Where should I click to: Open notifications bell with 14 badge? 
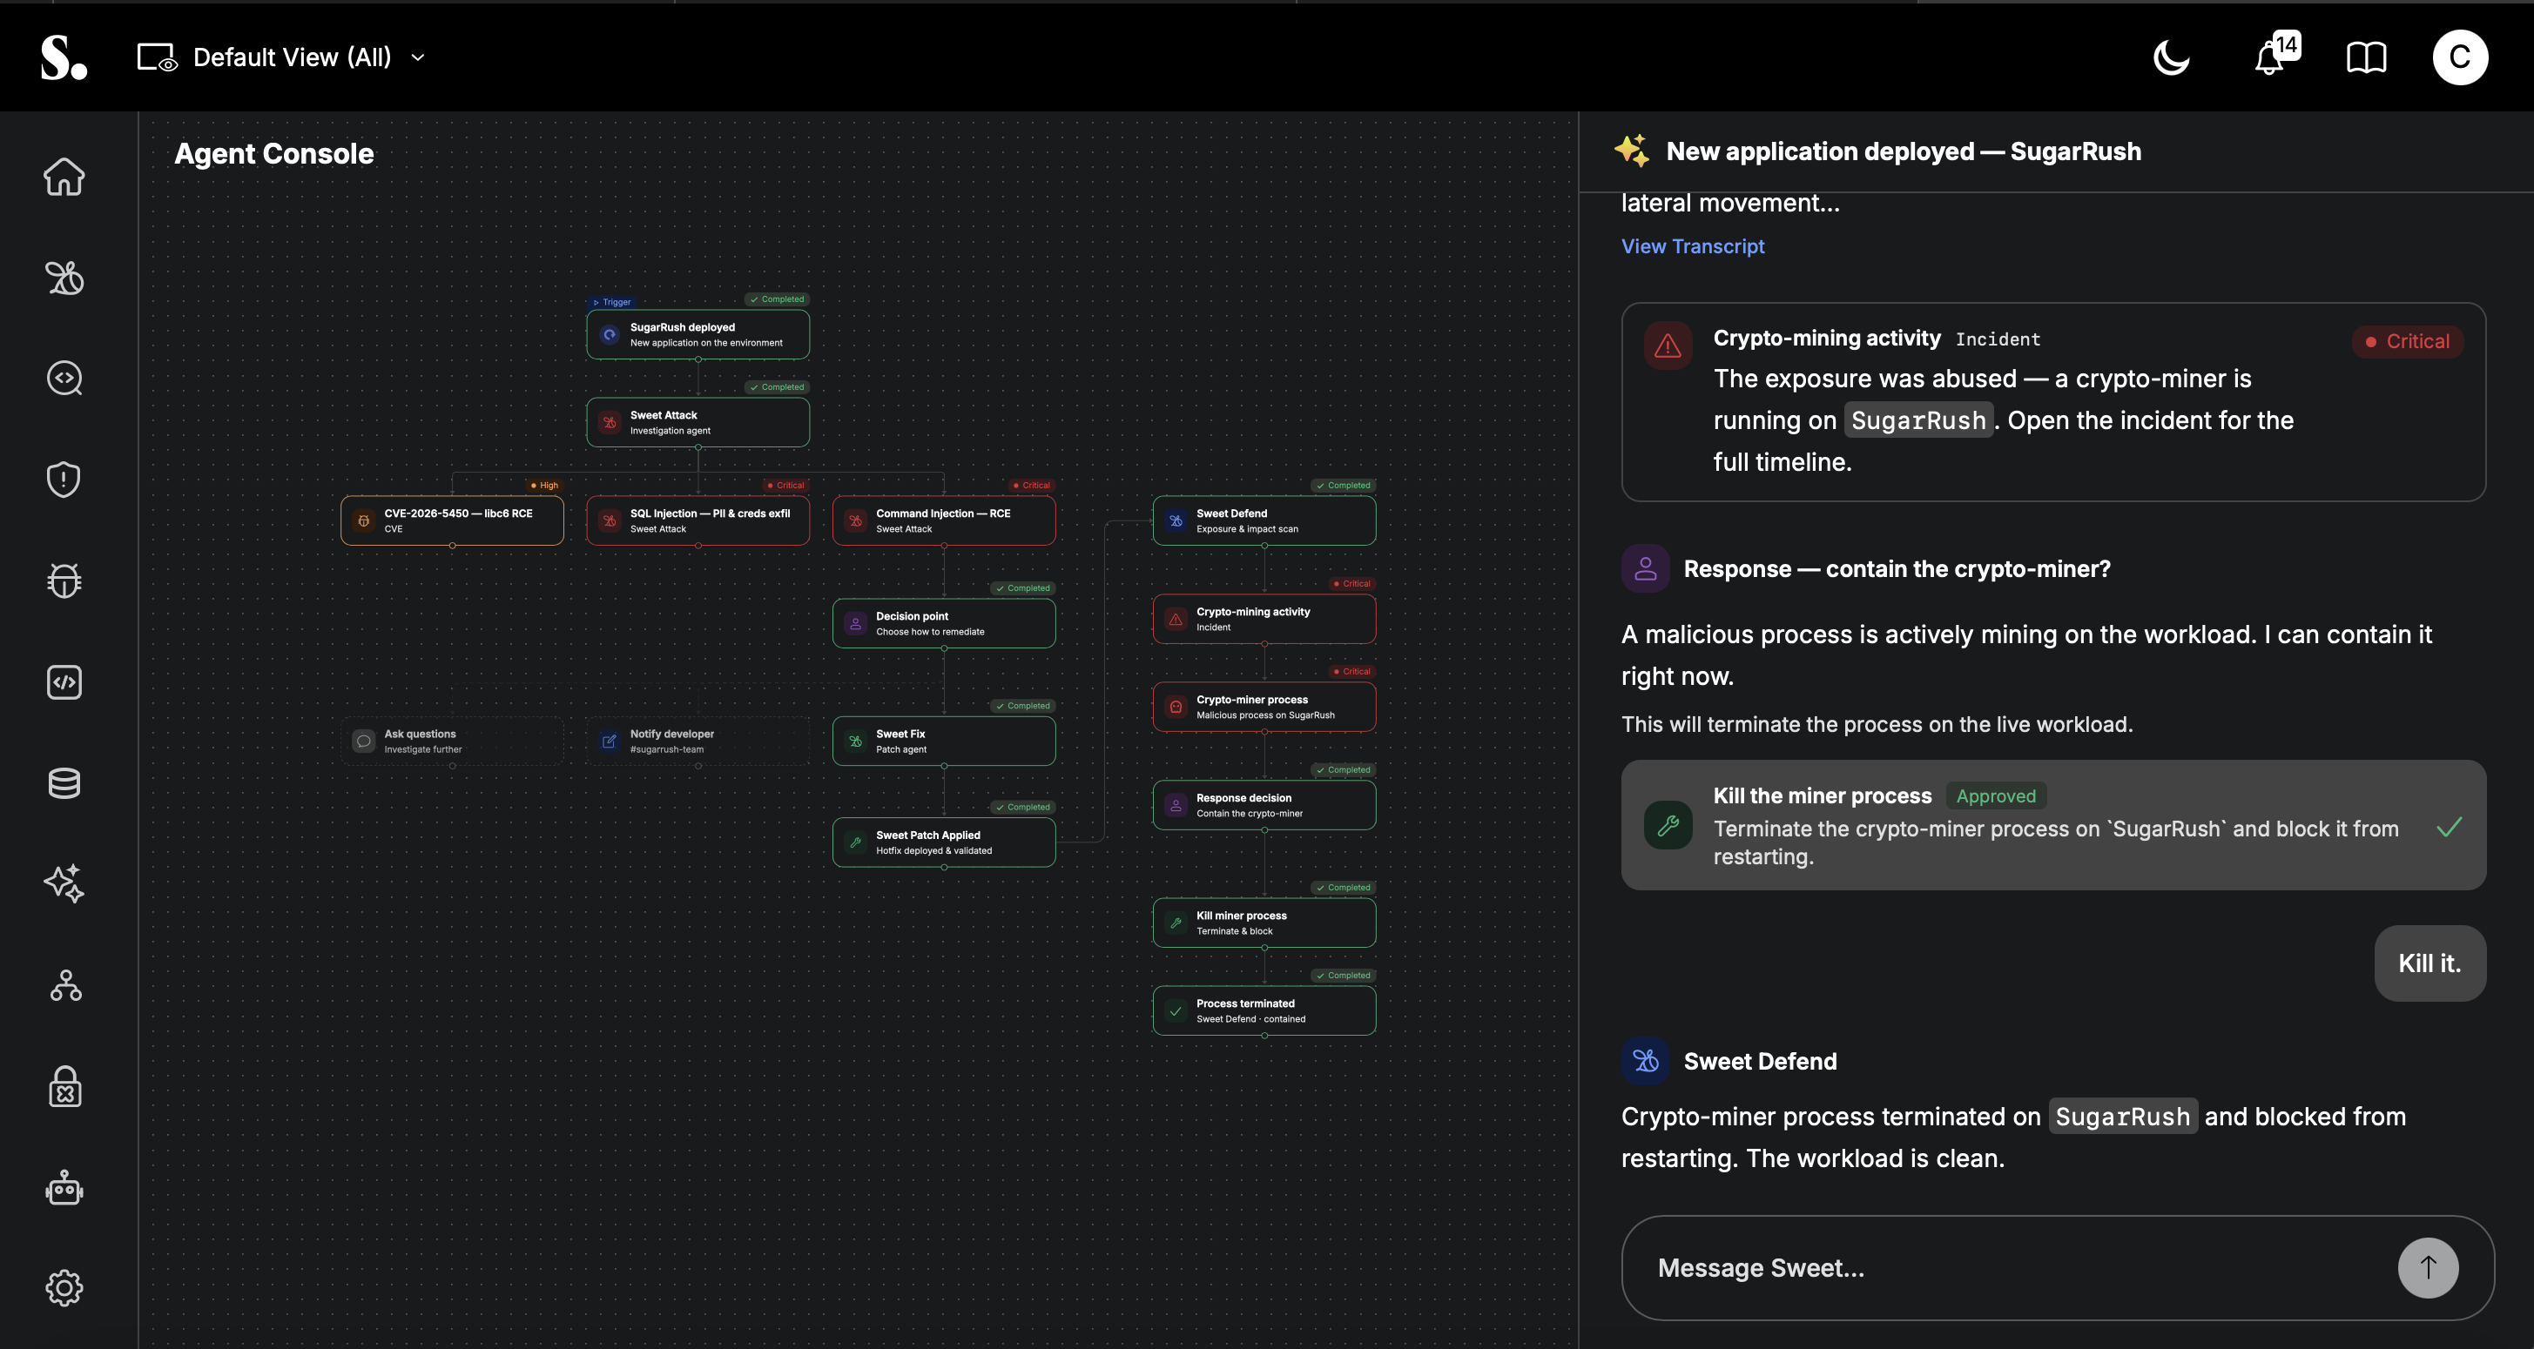[2275, 55]
